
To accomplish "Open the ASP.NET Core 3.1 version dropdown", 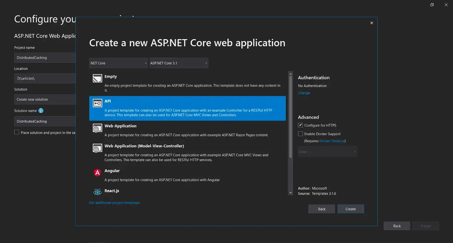I will tap(179, 63).
